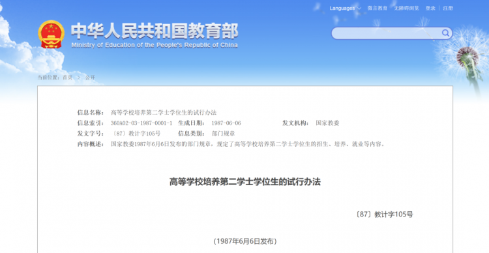Click the 部门规章 category value
Screen dimensions: 489x253
pos(223,134)
